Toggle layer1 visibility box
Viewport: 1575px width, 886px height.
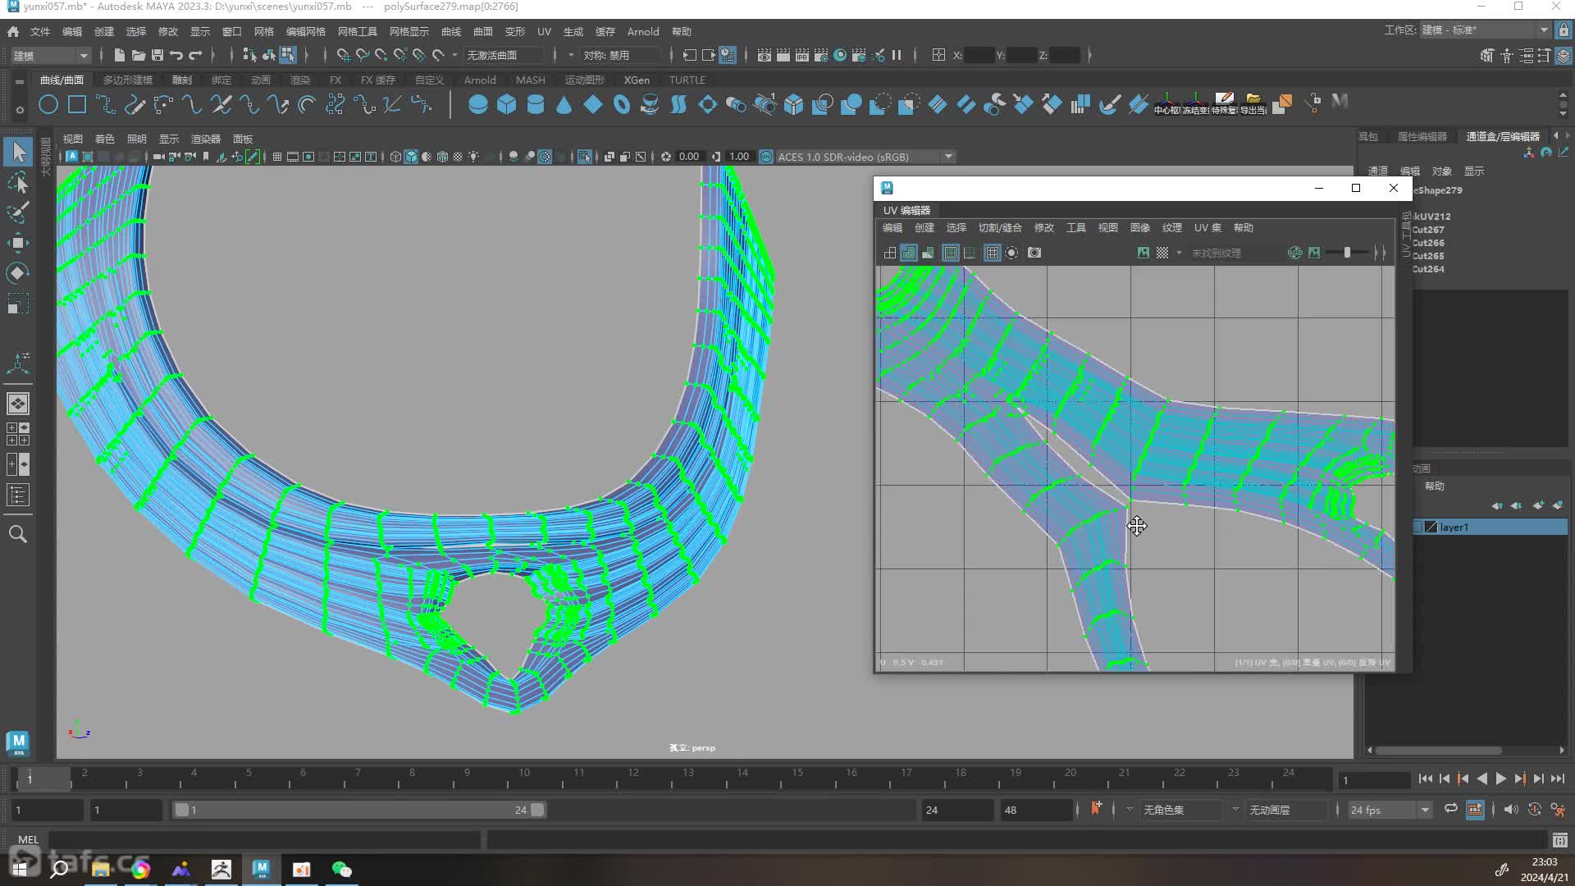click(x=1417, y=527)
